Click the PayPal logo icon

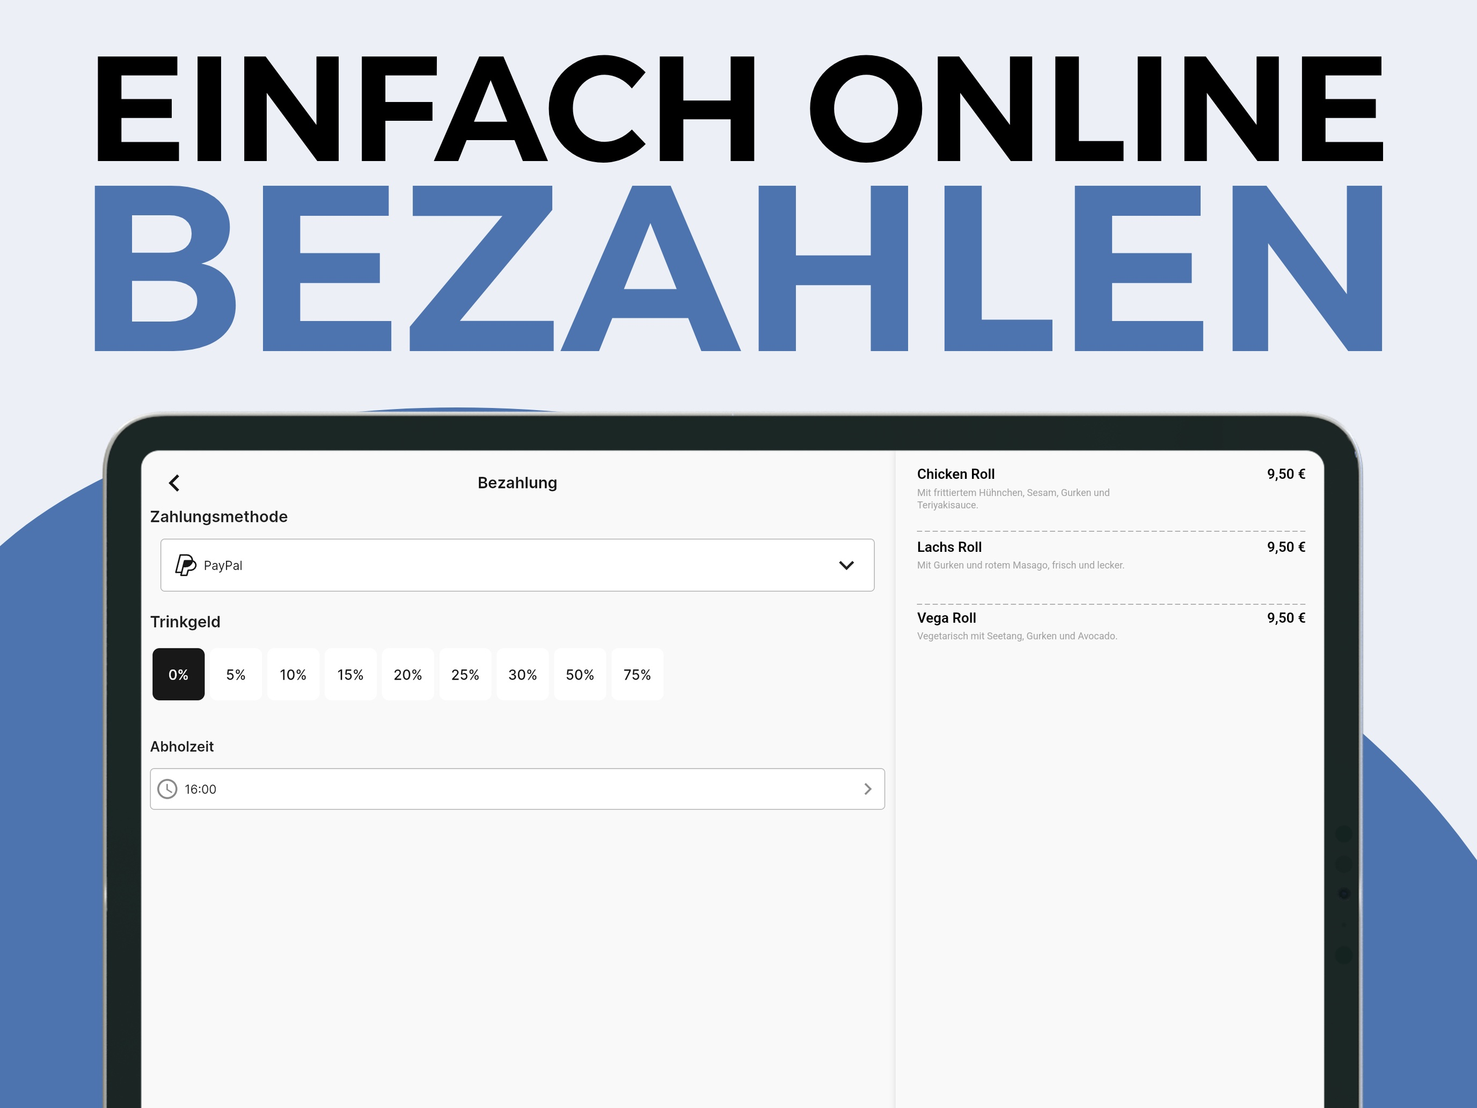pos(186,565)
